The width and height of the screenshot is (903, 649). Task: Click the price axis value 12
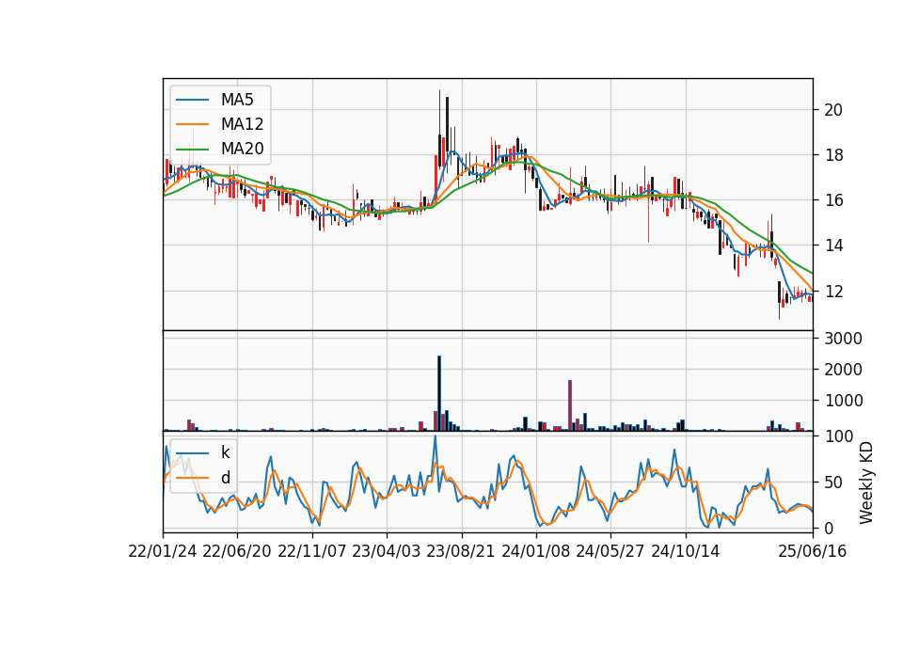pyautogui.click(x=833, y=292)
